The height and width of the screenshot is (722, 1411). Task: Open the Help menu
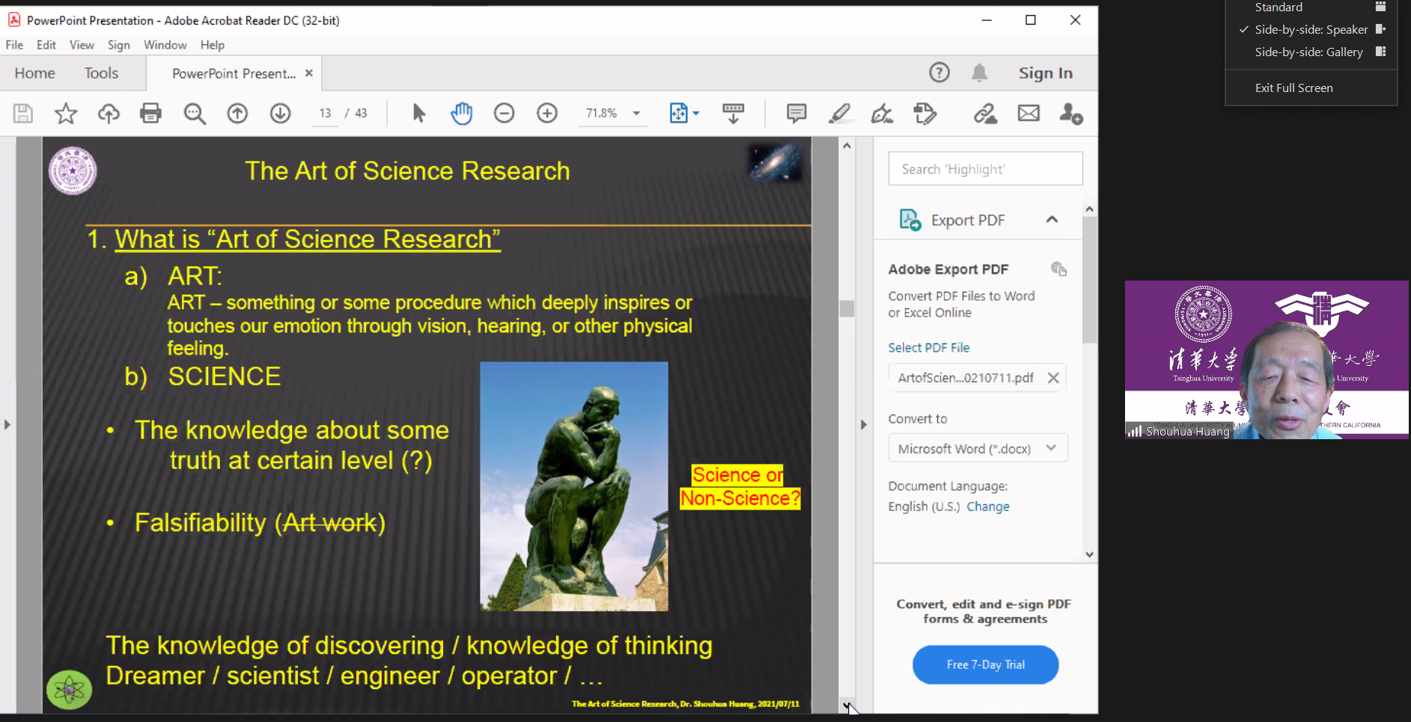point(213,45)
